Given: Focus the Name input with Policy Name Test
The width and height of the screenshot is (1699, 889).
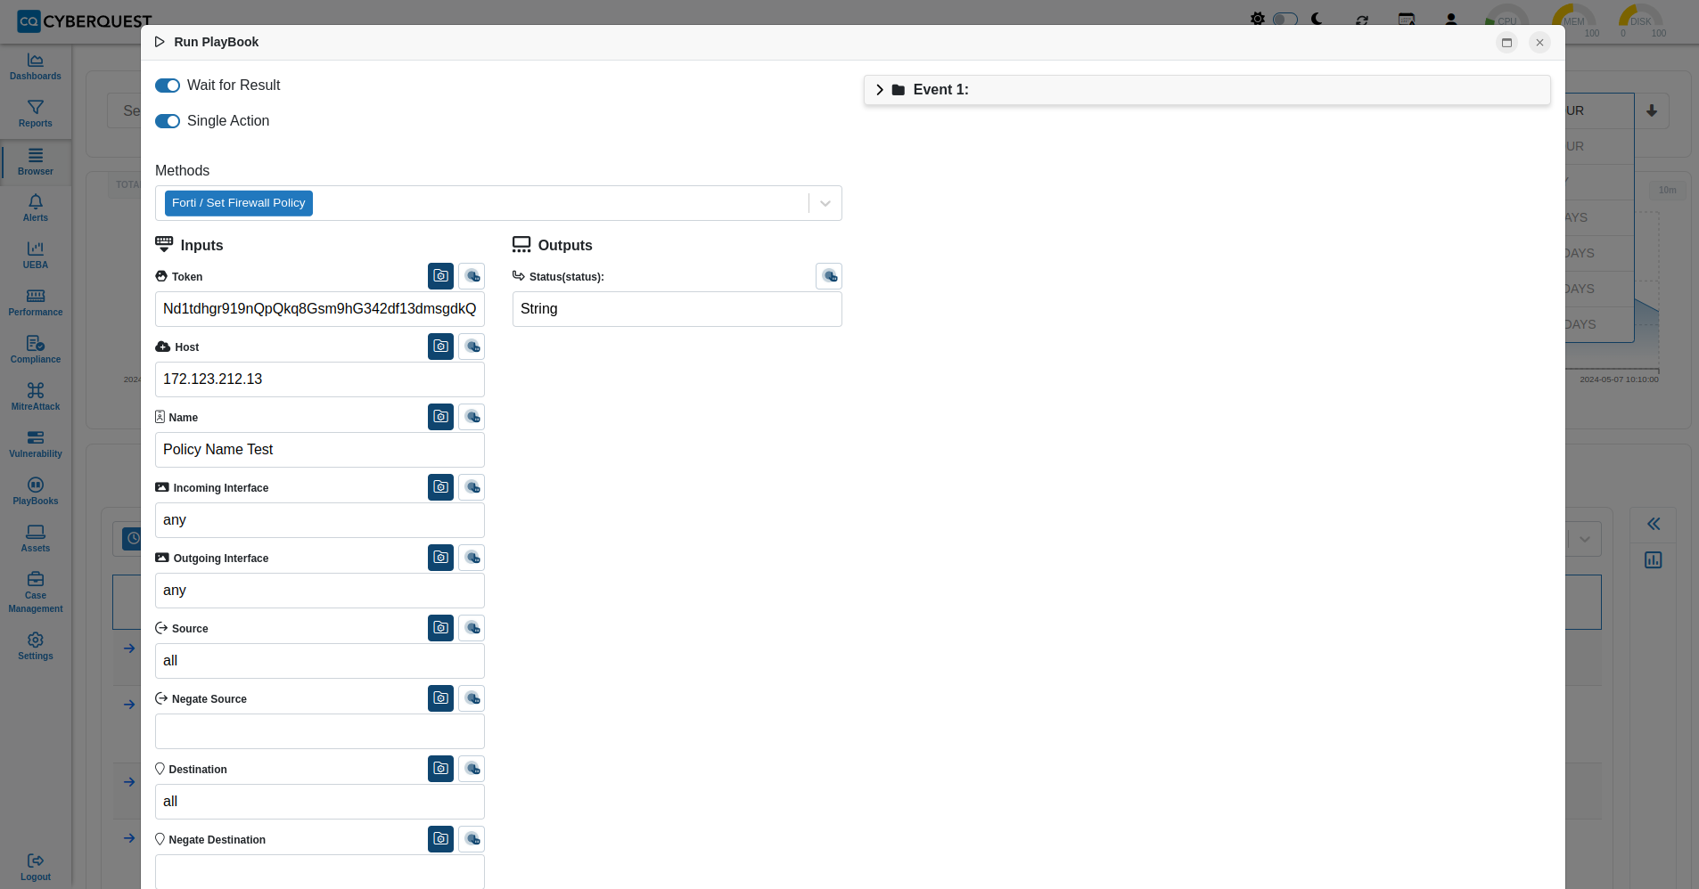Looking at the screenshot, I should click(x=320, y=450).
